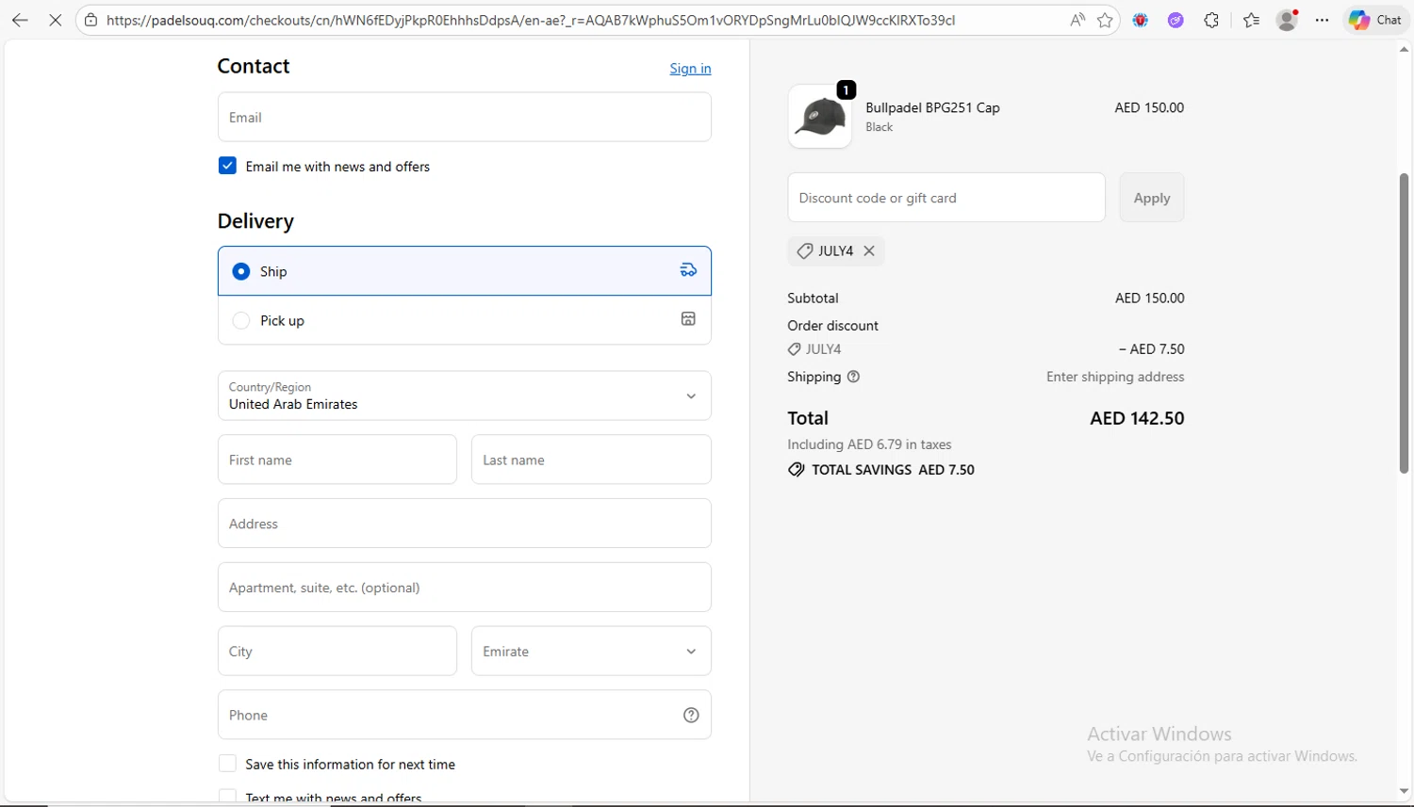Focus the Phone field
Image resolution: width=1414 pixels, height=807 pixels.
465,715
